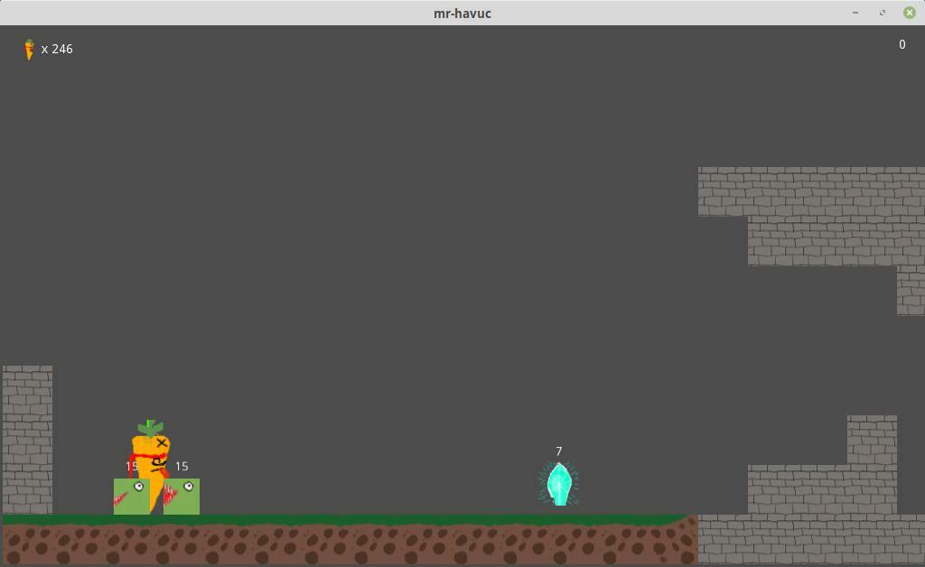Screen dimensions: 925x567
Task: Click the number 7 above the crystal
Action: [x=559, y=451]
